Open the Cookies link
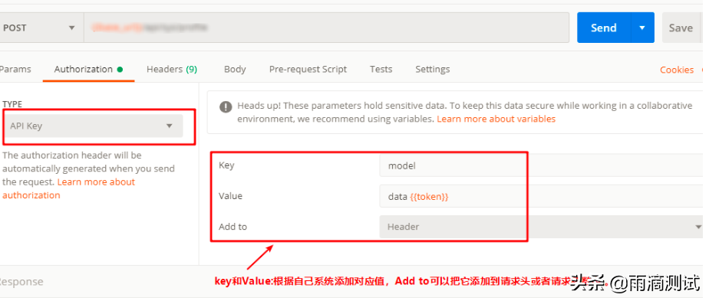 677,70
